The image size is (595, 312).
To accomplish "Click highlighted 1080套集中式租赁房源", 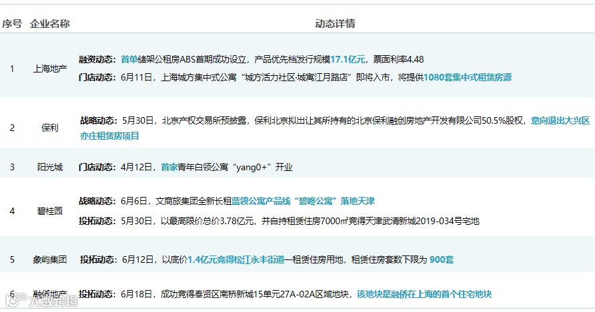I will [468, 77].
